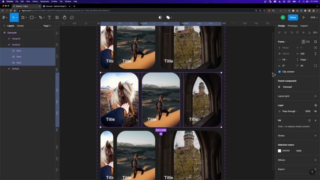Click the align right icon
Image resolution: width=320 pixels, height=180 pixels.
click(x=291, y=32)
